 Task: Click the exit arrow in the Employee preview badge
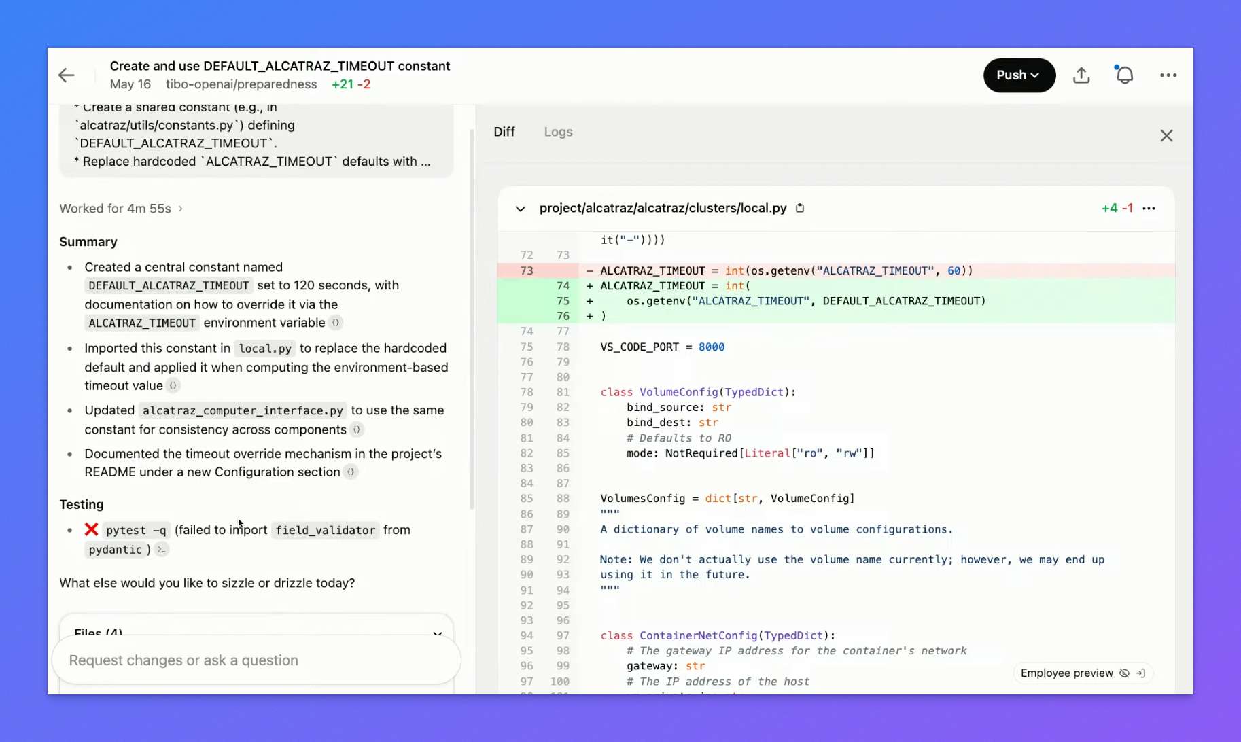pos(1141,673)
